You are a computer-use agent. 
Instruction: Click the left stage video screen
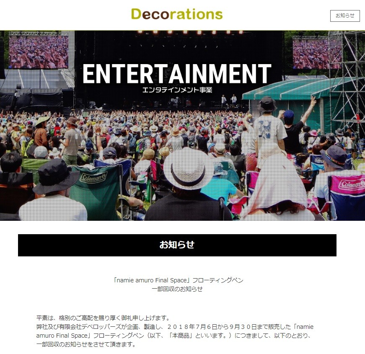click(39, 52)
